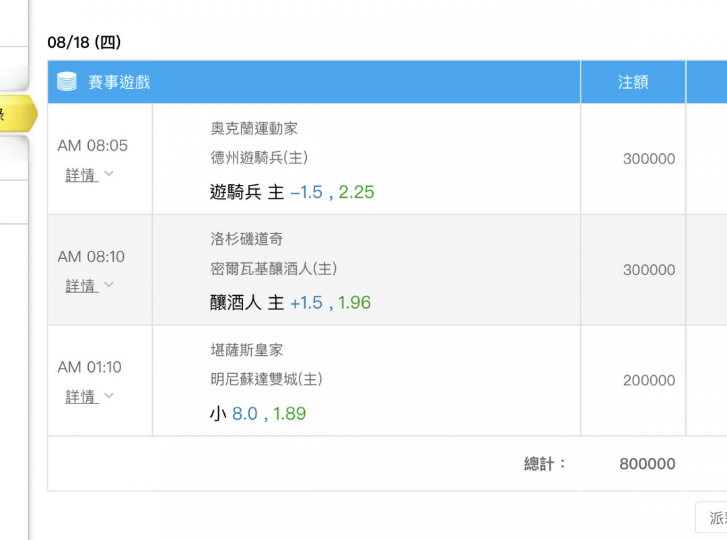The image size is (727, 540).
Task: Click team name 明尼蘇達雙城(主)
Action: click(266, 379)
